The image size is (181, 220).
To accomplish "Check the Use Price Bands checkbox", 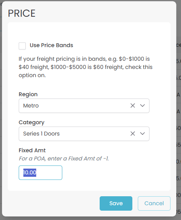I will [x=22, y=46].
